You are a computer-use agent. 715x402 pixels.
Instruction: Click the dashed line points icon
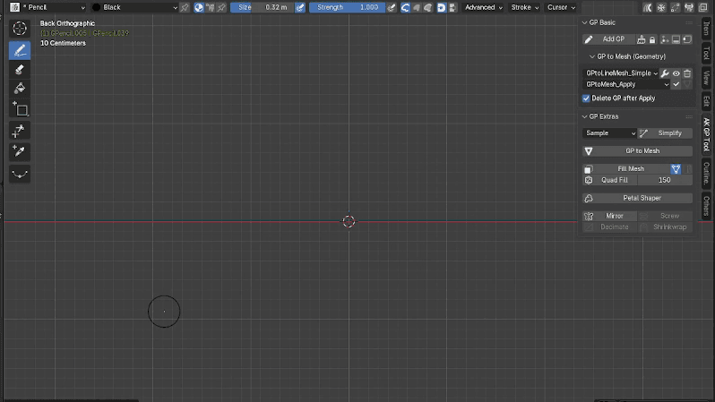[x=675, y=7]
